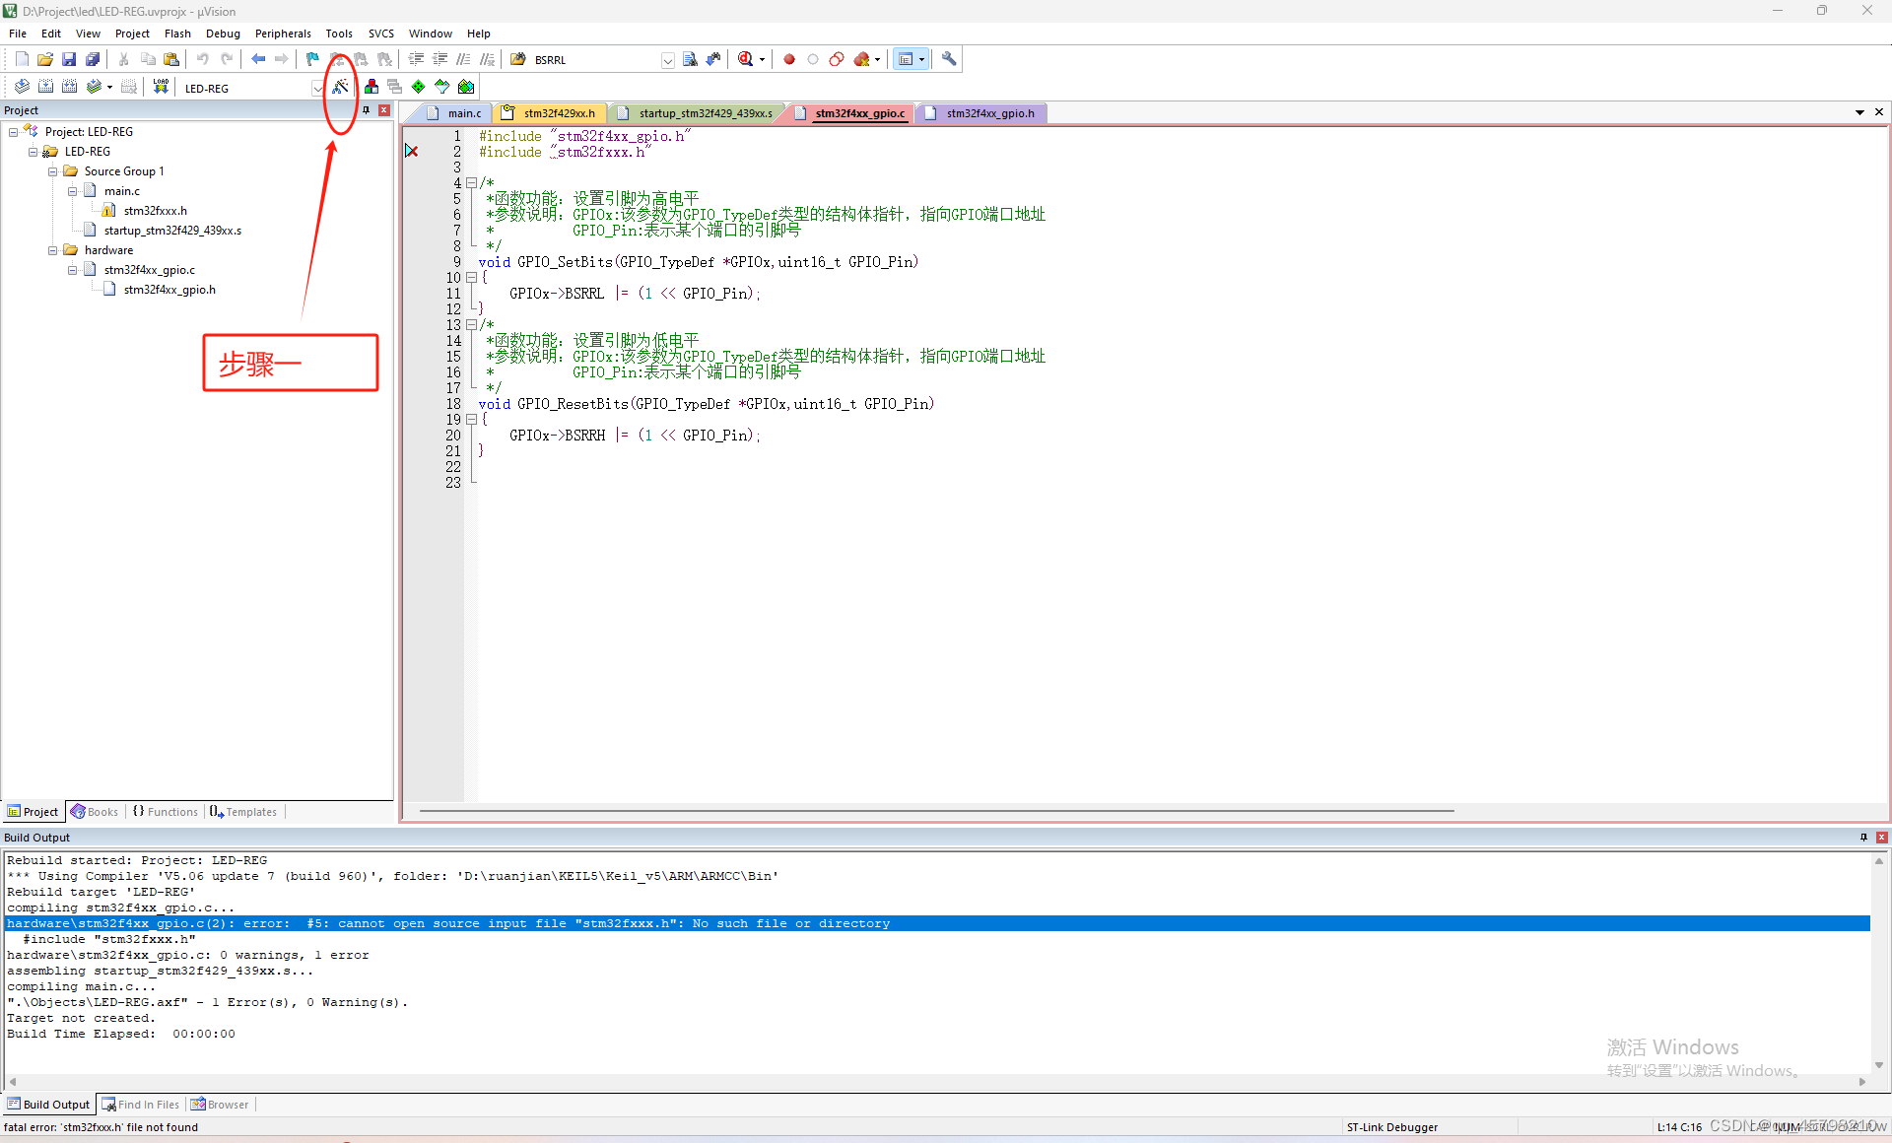The height and width of the screenshot is (1143, 1892).
Task: Click the Download LOAD icon
Action: [x=161, y=87]
